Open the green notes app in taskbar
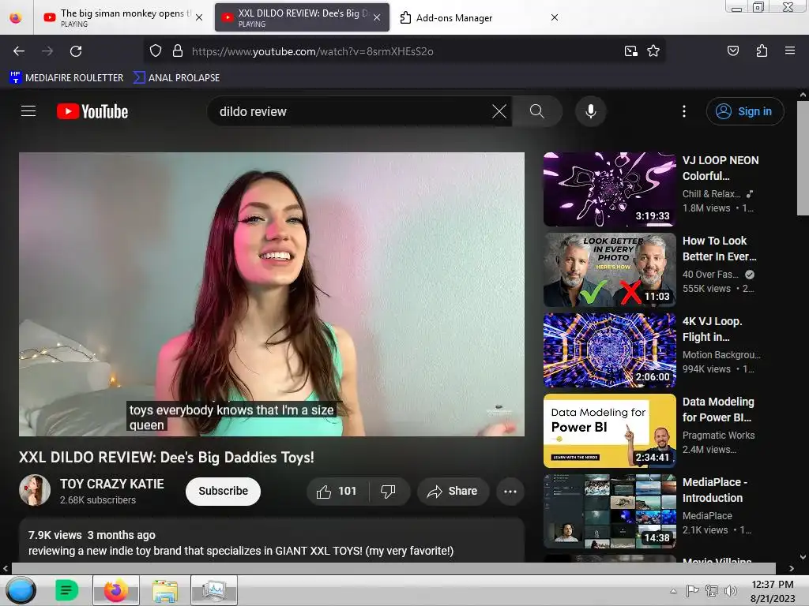The height and width of the screenshot is (606, 809). click(66, 590)
